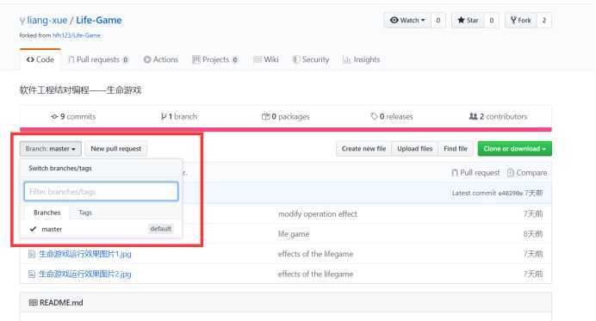Click the README.md book icon

(33, 303)
